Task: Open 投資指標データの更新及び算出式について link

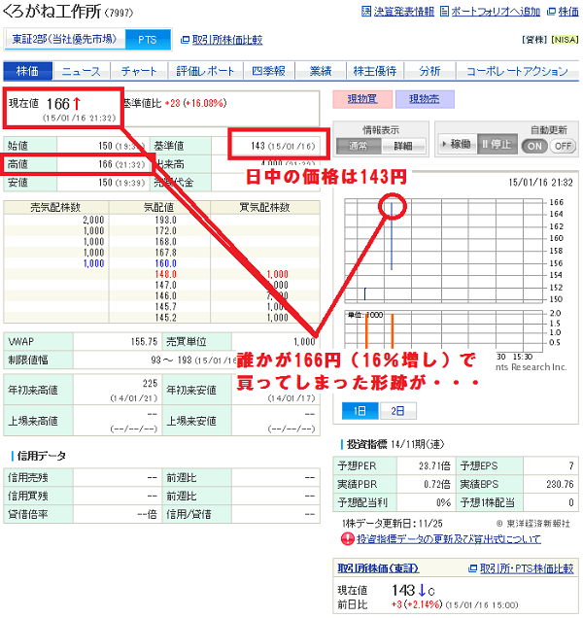Action: [x=449, y=538]
